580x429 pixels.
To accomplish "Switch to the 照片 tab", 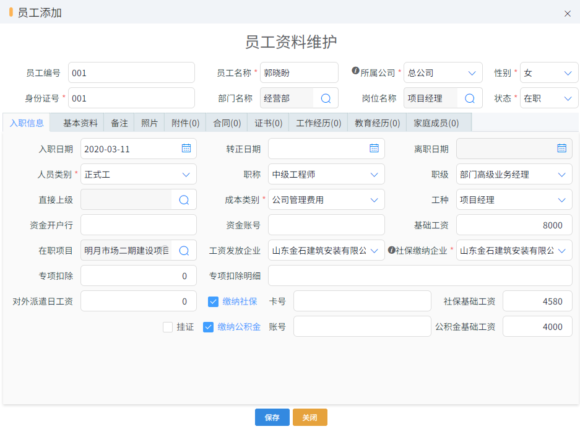I will (x=149, y=123).
